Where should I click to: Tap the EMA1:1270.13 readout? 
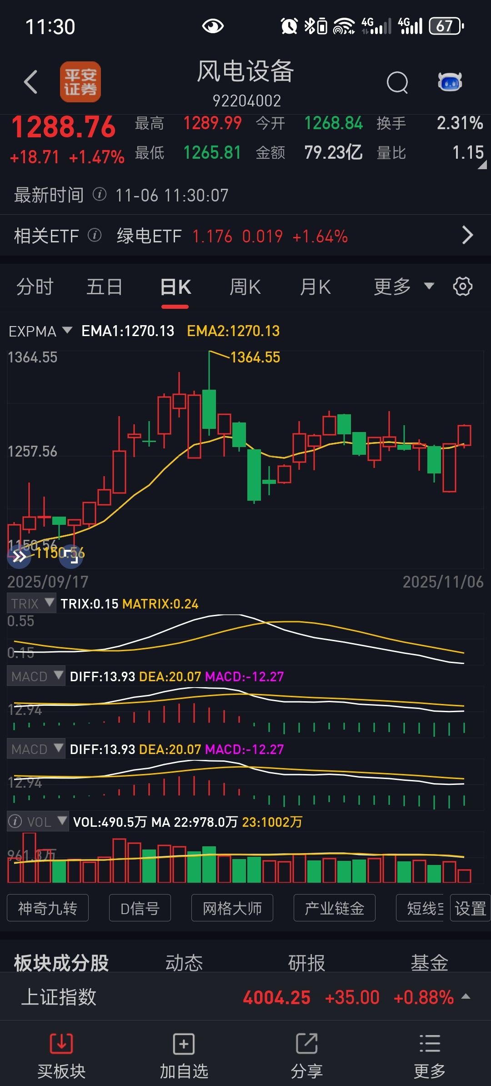128,331
